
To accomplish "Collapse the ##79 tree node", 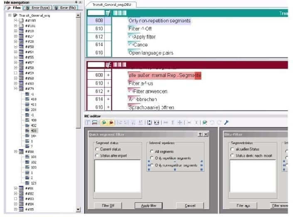I will pos(15,88).
